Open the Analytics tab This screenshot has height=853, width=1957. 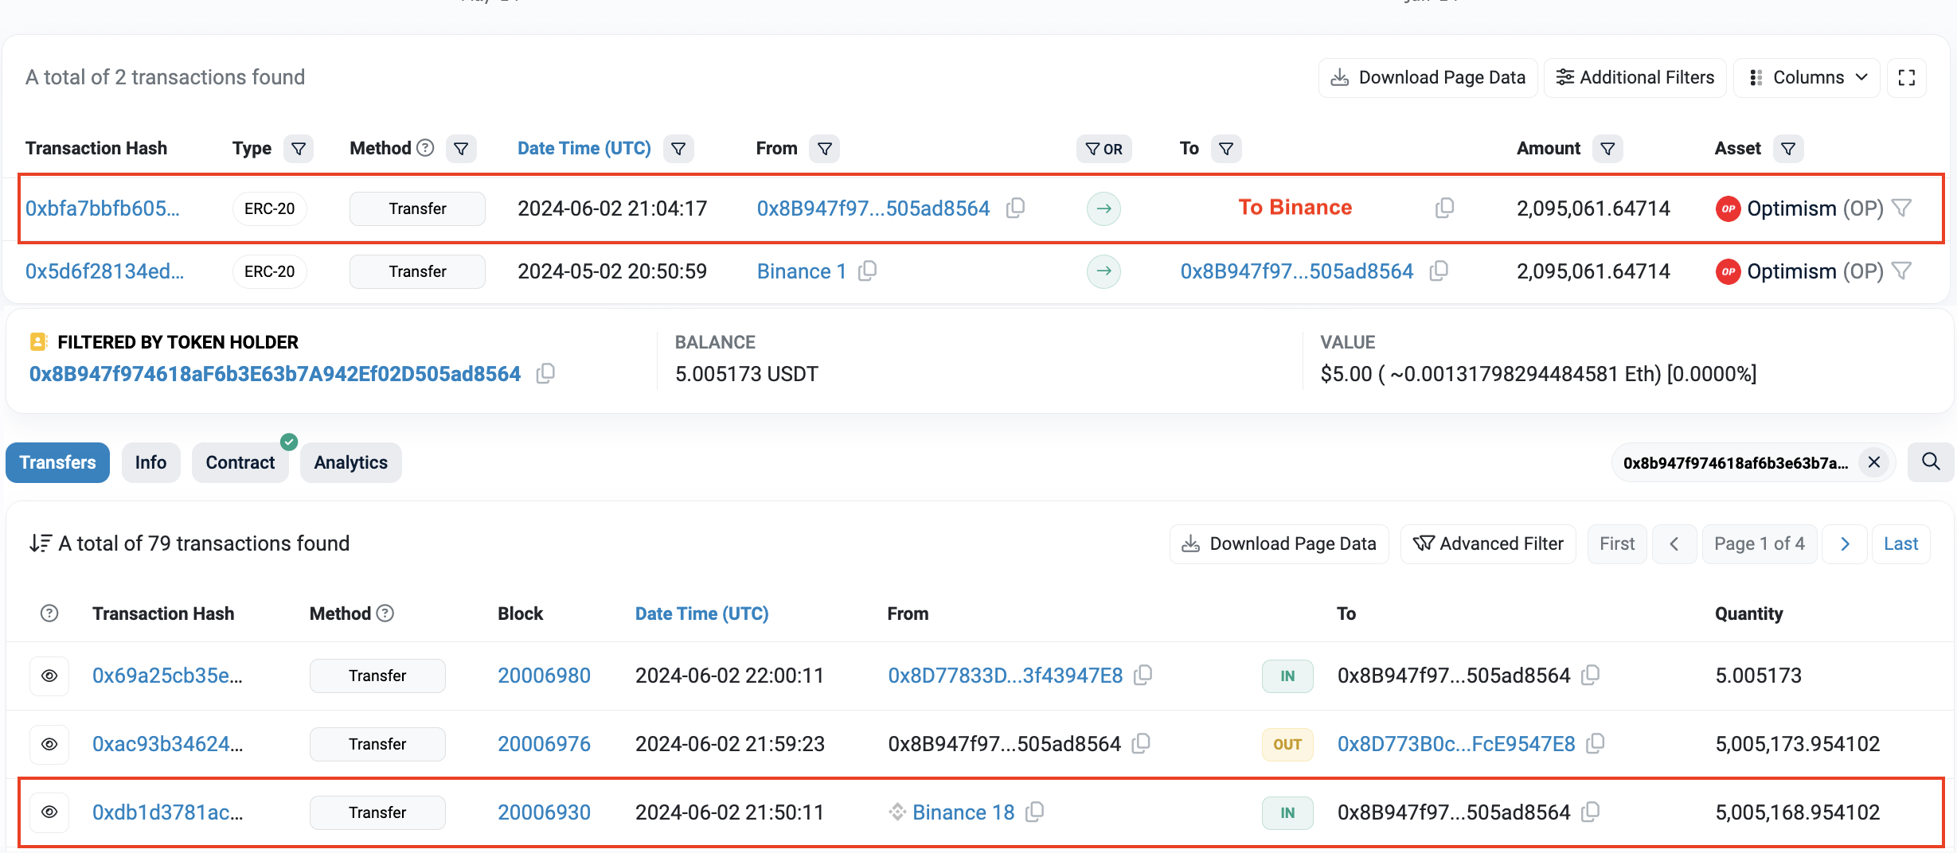coord(351,462)
